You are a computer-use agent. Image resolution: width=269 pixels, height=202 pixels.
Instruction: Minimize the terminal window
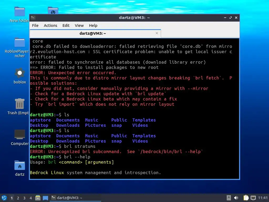pos(225,18)
